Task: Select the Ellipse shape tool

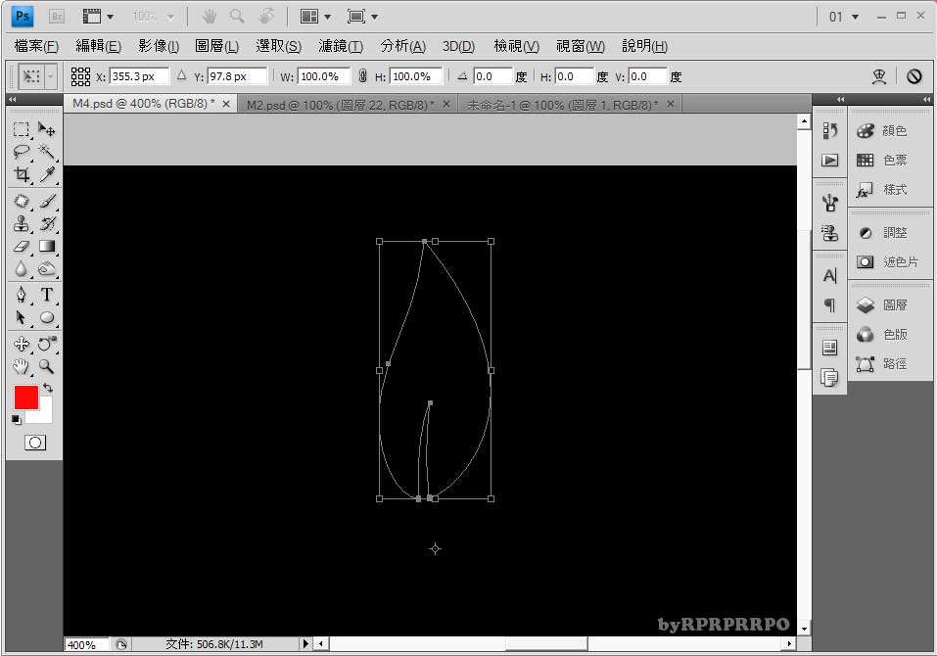Action: tap(47, 317)
